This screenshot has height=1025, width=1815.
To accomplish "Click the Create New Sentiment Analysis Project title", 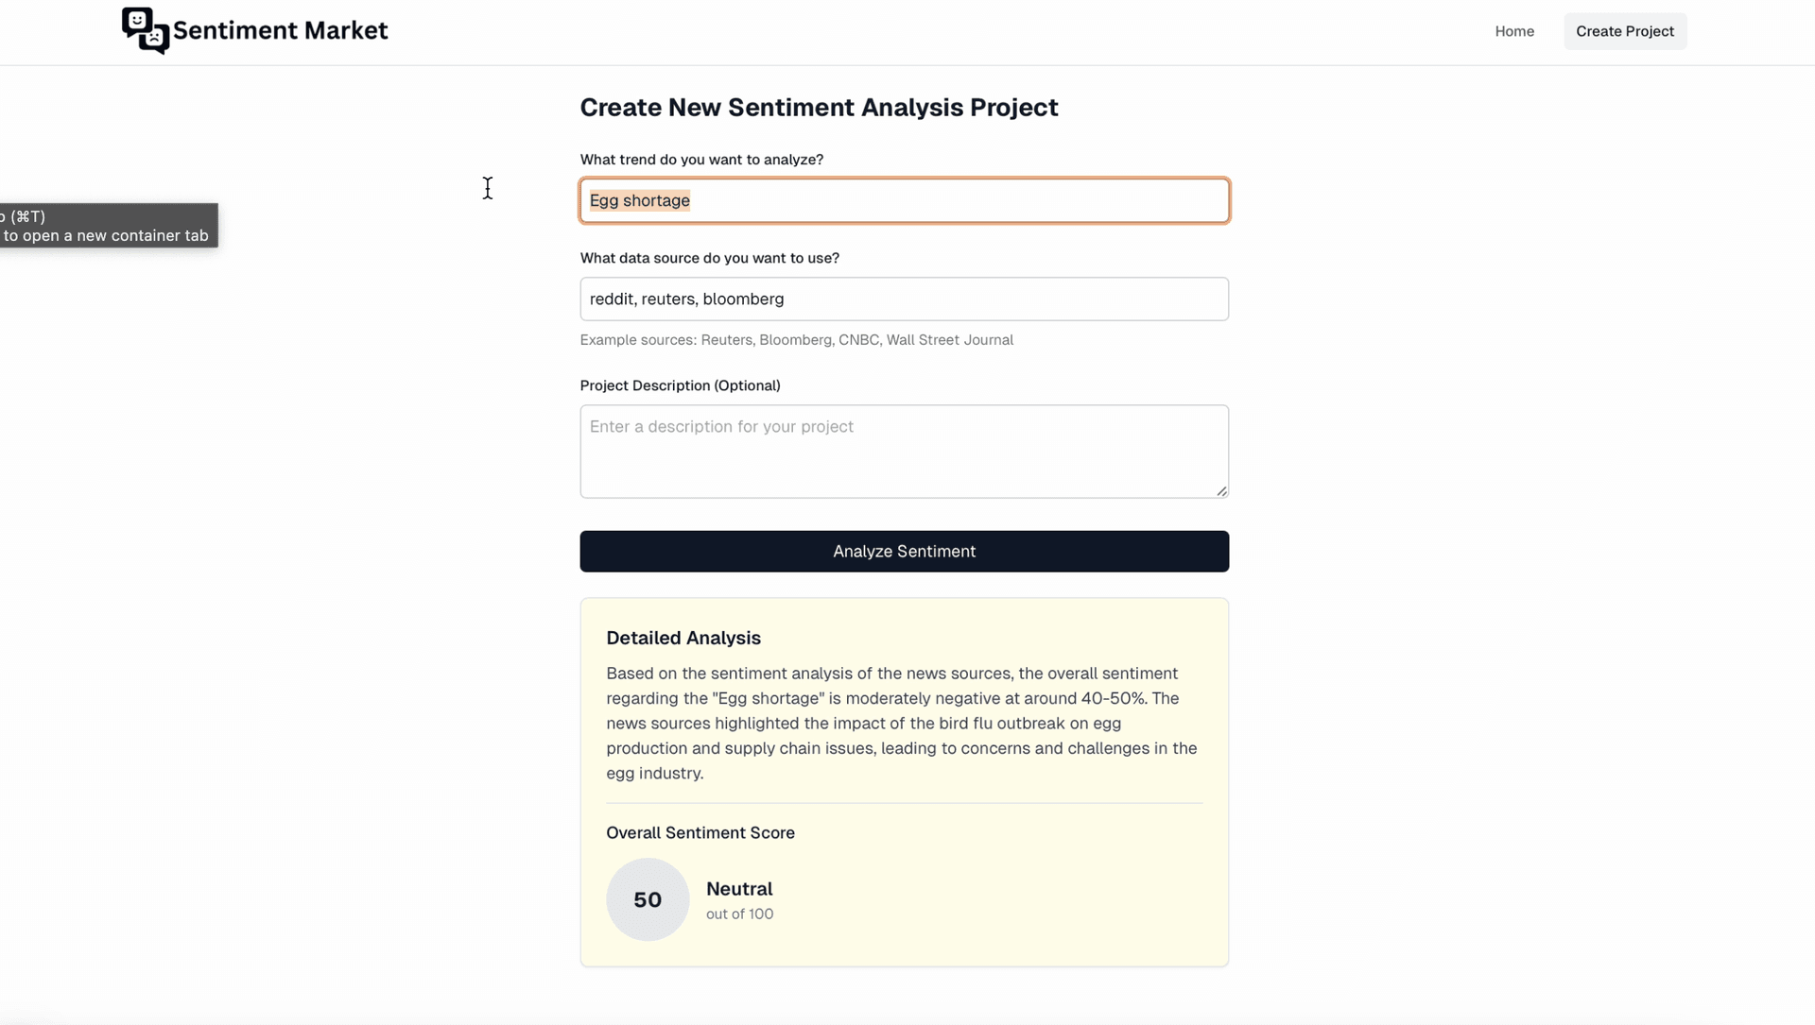I will click(819, 107).
